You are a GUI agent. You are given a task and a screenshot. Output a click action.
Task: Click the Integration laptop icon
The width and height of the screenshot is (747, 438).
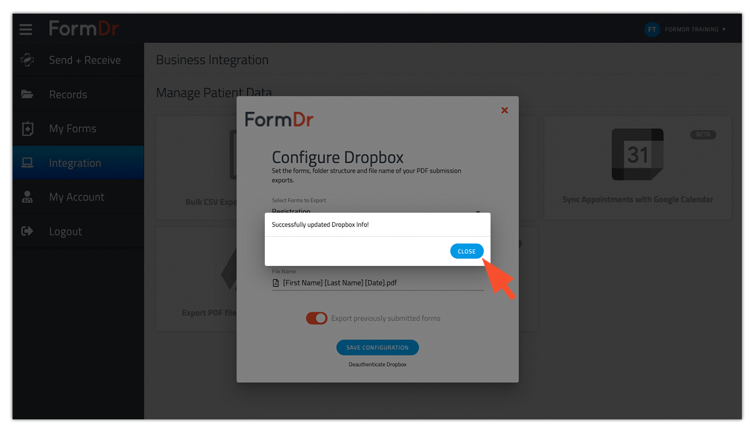27,163
